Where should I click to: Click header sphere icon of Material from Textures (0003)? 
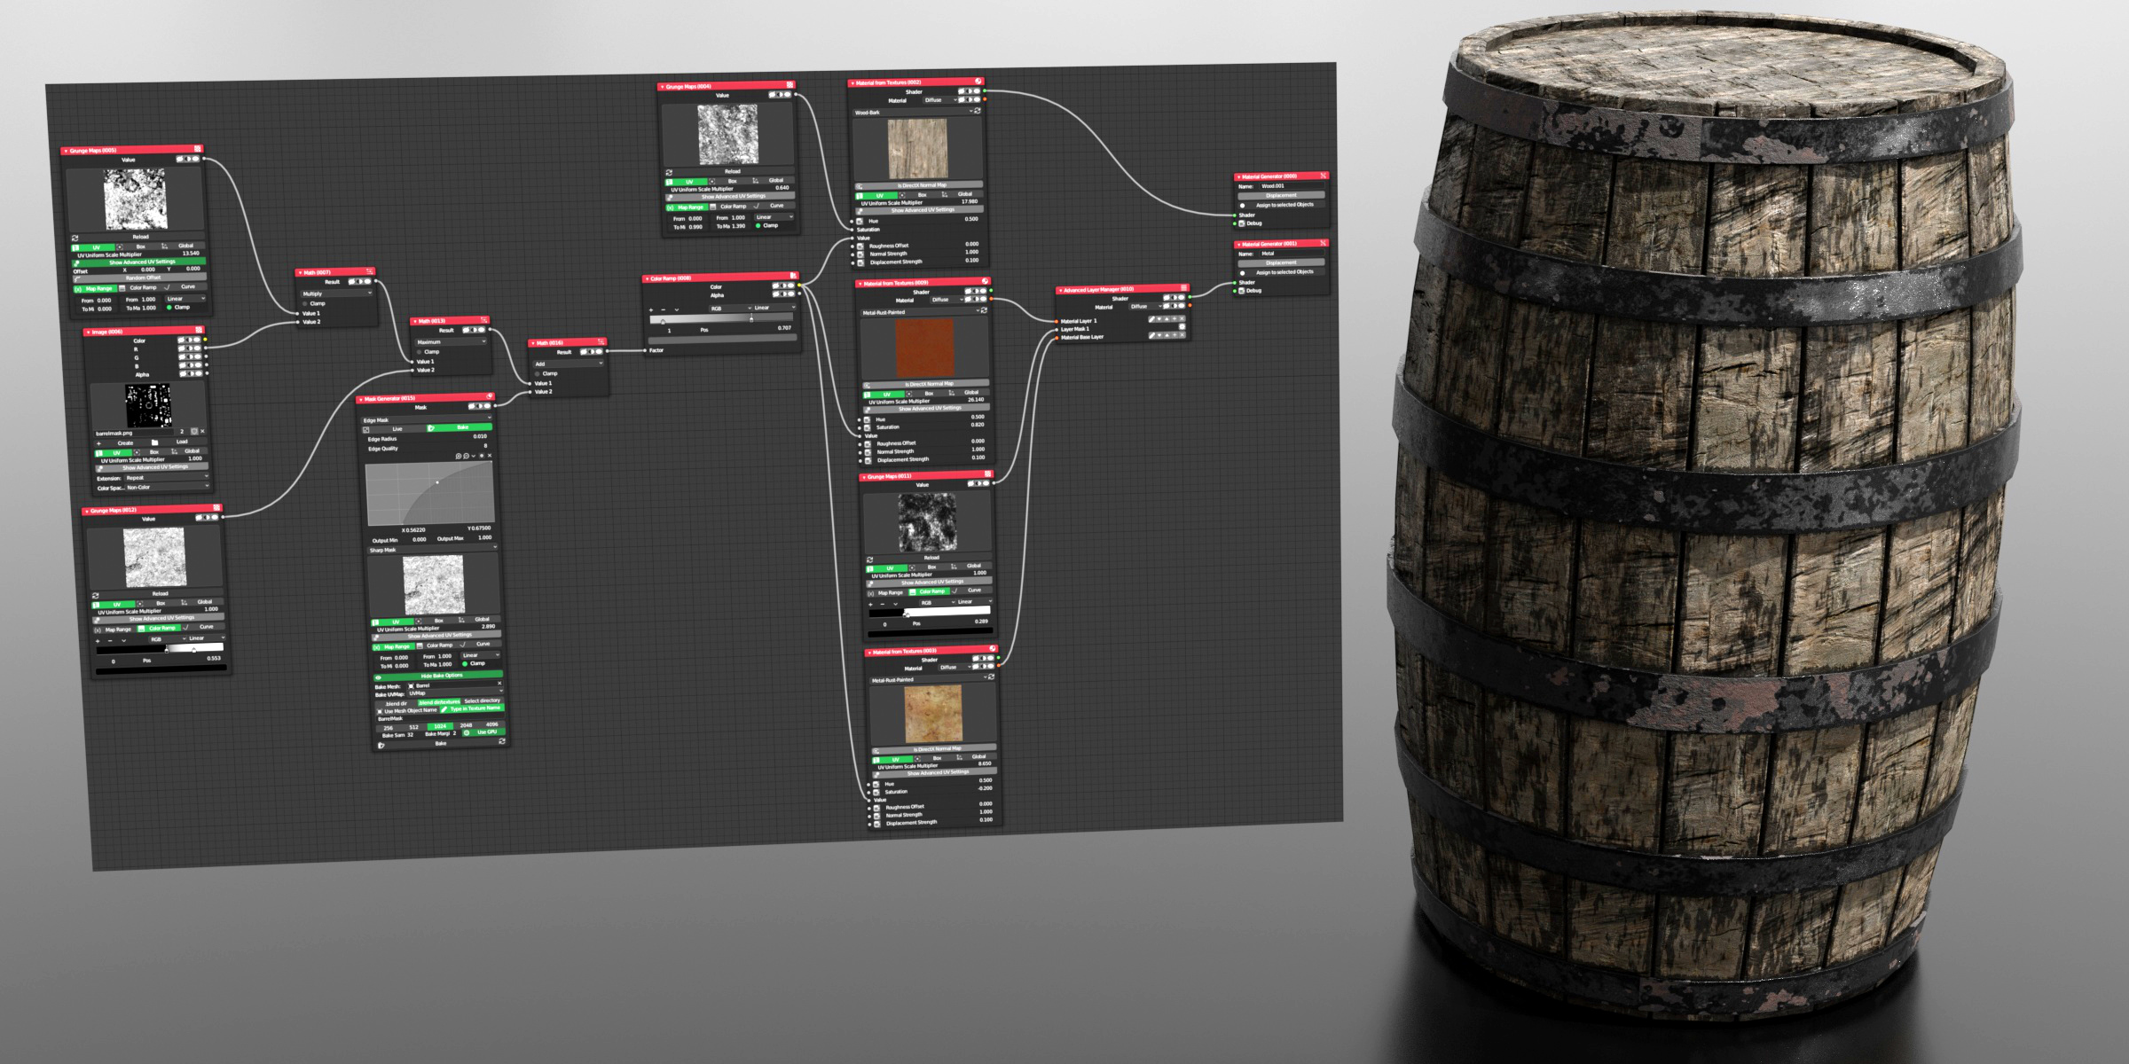click(x=993, y=649)
